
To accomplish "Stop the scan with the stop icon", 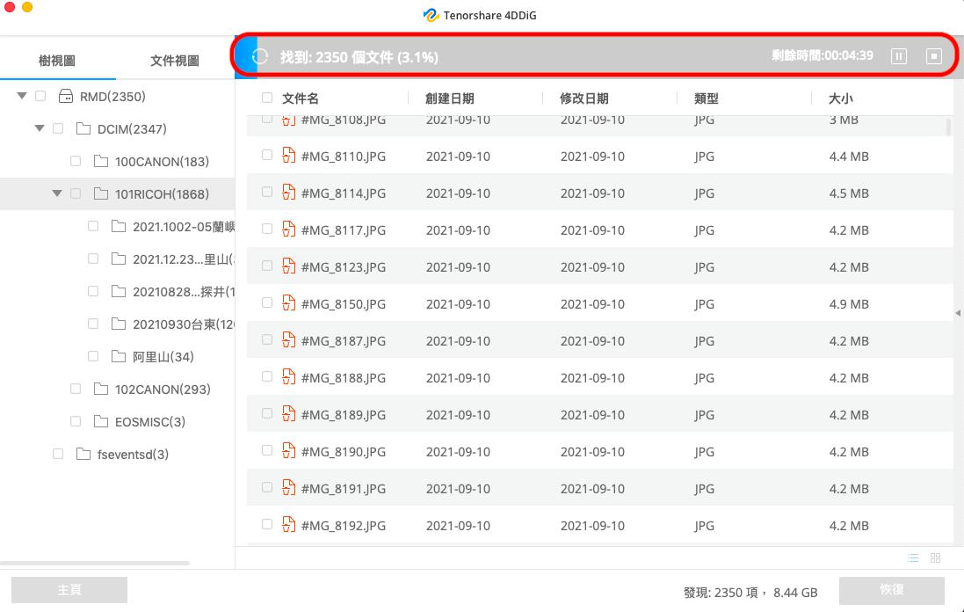I will point(933,56).
